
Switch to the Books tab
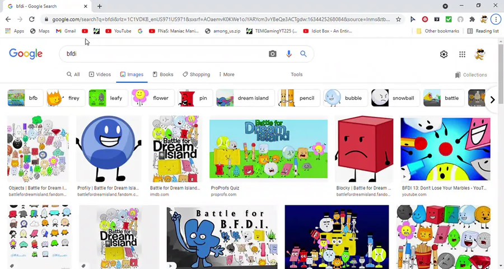pyautogui.click(x=163, y=74)
